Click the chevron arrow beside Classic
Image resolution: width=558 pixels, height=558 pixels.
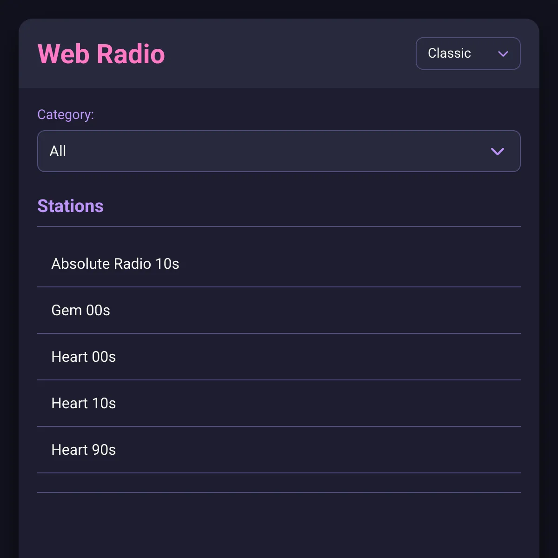pyautogui.click(x=503, y=54)
